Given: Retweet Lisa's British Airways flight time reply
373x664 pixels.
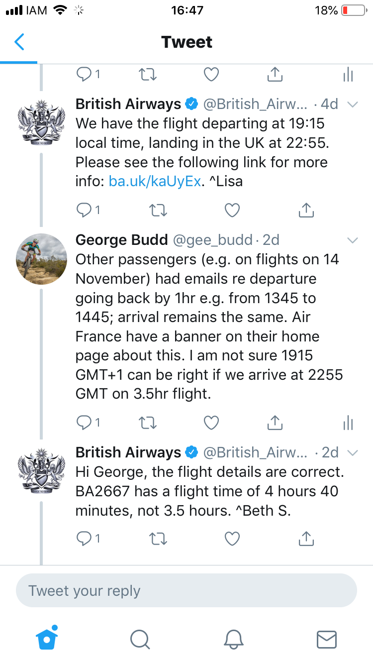Looking at the screenshot, I should point(159,211).
